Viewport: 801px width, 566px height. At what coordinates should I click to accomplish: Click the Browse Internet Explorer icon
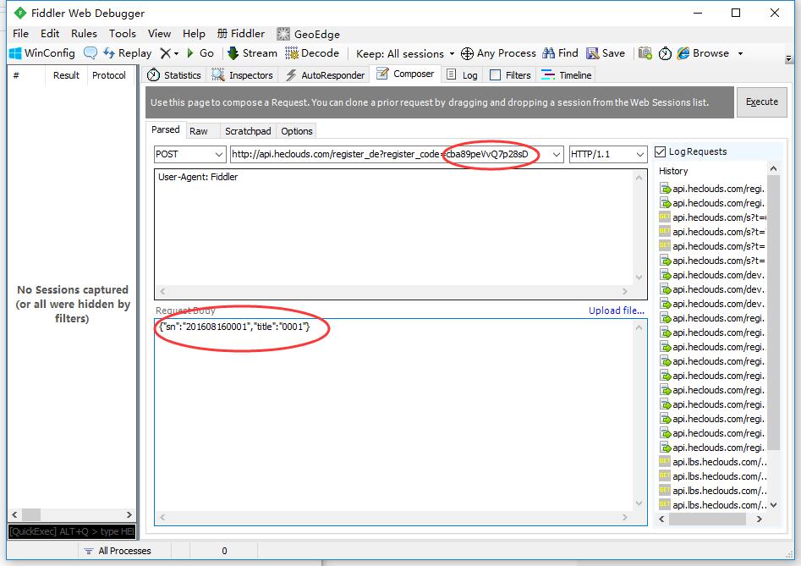[683, 53]
